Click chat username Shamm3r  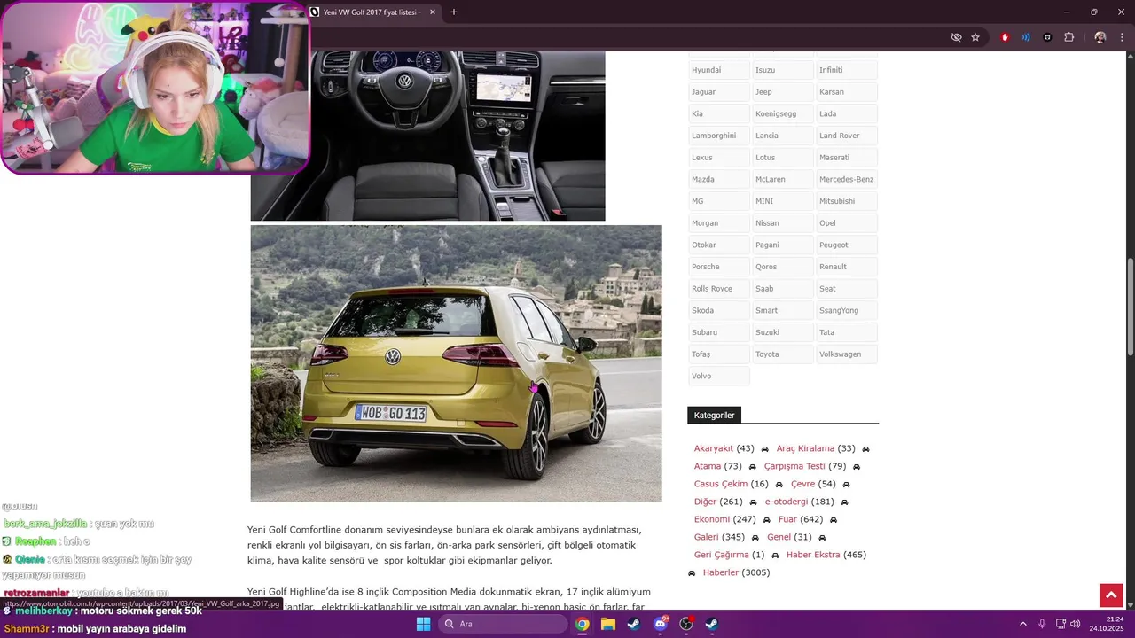[x=26, y=628]
